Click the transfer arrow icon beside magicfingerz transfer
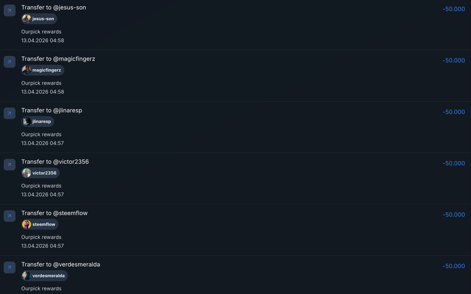 [x=10, y=62]
